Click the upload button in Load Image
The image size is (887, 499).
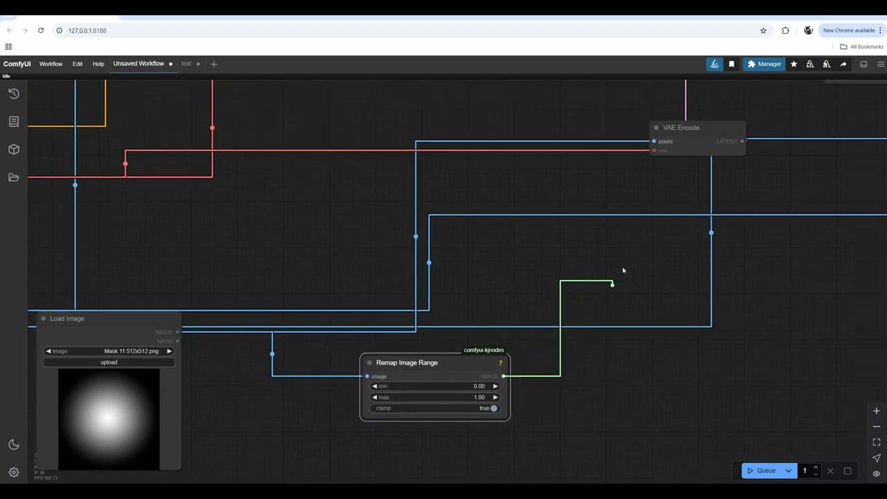click(109, 362)
